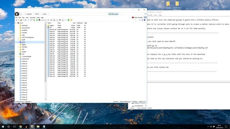The height and width of the screenshot is (129, 230).
Task: Click the tree panel scrollbar down arrow
Action: click(x=46, y=100)
